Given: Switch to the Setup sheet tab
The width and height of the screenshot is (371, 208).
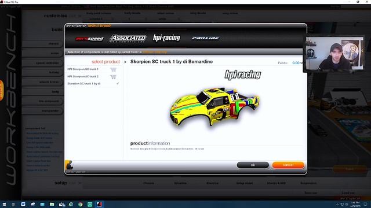Looking at the screenshot, I should pos(245,183).
